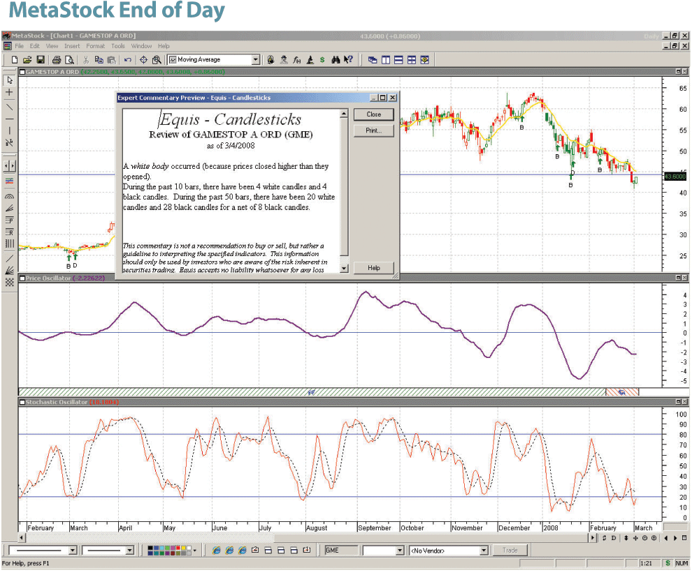699x575 pixels.
Task: Click the chart zoom magnifier icon
Action: [x=157, y=59]
